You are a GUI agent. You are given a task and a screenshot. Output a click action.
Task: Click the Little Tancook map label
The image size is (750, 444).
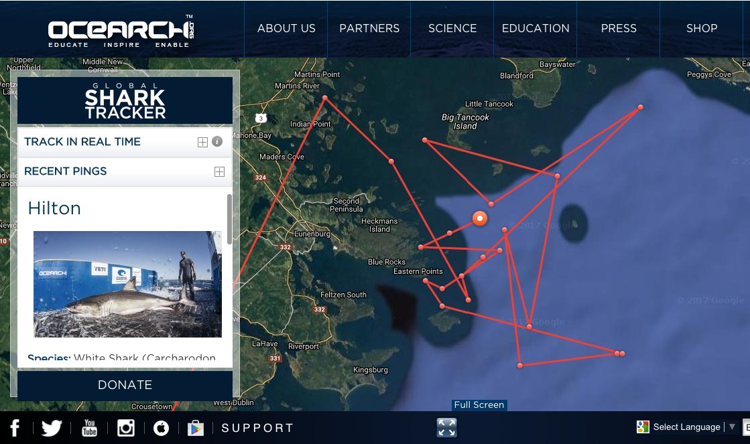click(489, 104)
